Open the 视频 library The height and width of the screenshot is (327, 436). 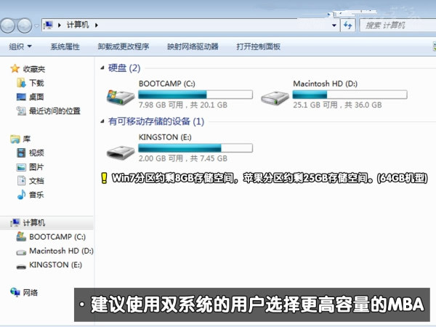click(36, 153)
